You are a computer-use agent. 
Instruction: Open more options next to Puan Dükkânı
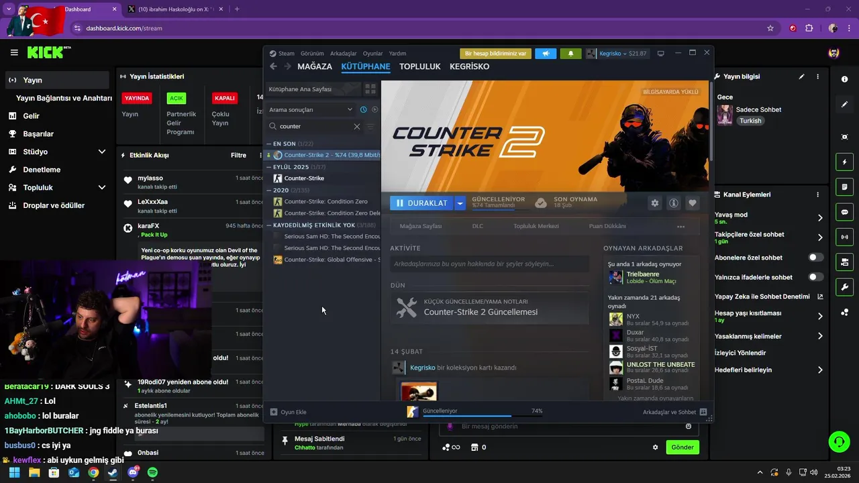pos(680,227)
